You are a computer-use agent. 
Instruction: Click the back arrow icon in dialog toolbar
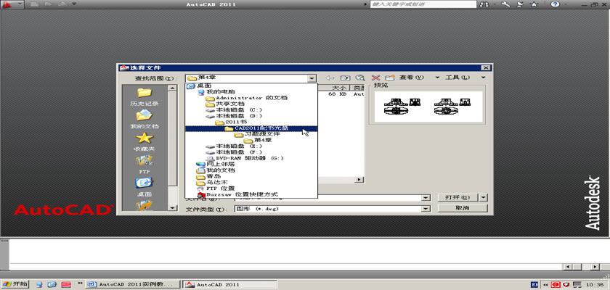330,78
